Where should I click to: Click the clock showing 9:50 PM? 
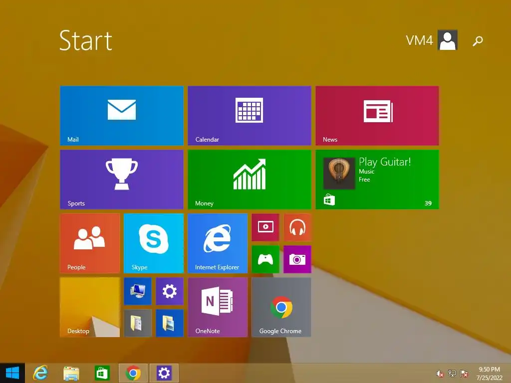[x=489, y=374]
